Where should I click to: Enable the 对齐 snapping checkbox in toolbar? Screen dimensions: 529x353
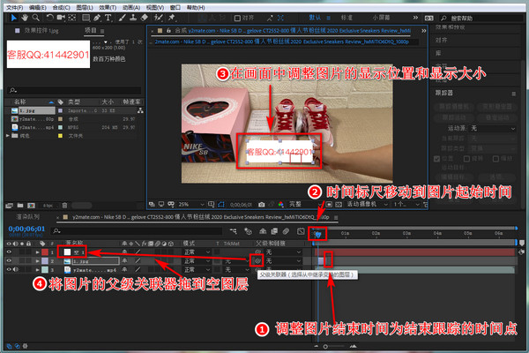[237, 18]
